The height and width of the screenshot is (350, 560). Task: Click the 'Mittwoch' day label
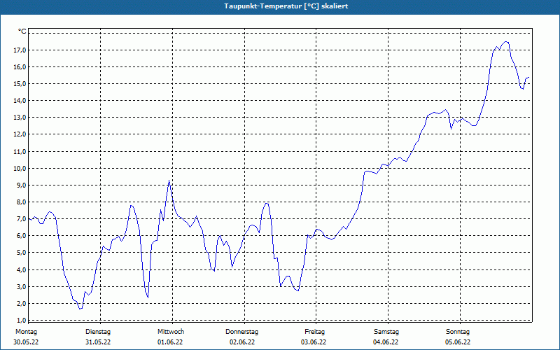(x=171, y=332)
